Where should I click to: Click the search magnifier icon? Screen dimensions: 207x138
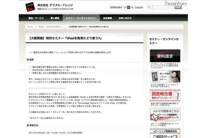point(149,7)
